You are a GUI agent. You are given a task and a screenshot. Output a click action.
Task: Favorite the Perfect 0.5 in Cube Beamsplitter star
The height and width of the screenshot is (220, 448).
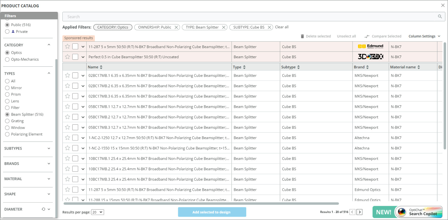point(67,57)
